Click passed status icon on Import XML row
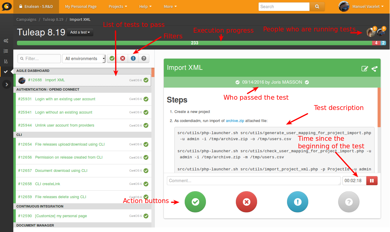This screenshot has height=232, width=390. coord(146,80)
